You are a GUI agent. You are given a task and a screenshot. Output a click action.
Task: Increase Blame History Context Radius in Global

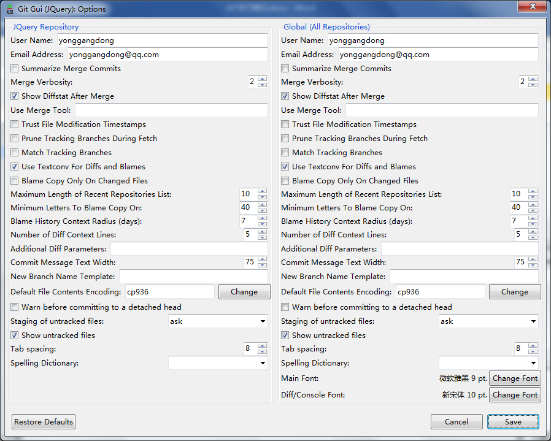(533, 218)
